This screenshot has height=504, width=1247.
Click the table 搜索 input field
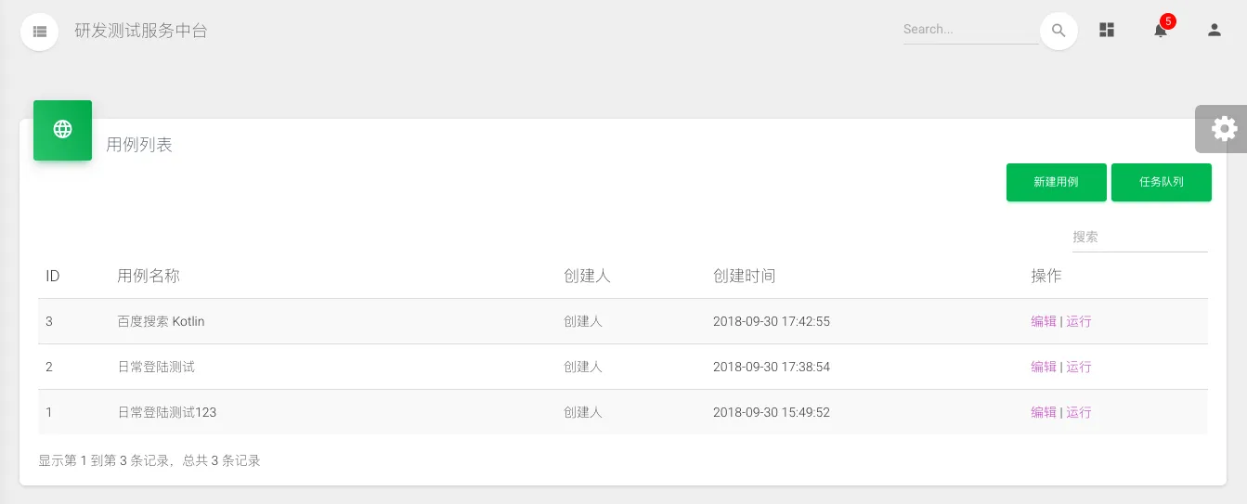pyautogui.click(x=1138, y=237)
